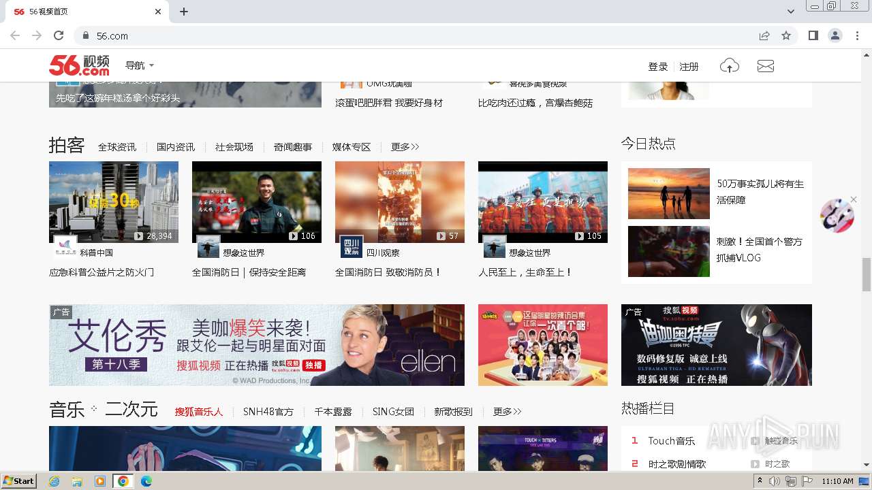Viewport: 872px width, 490px height.
Task: Open the 艾伦秀 ellen banner ad
Action: pos(257,345)
